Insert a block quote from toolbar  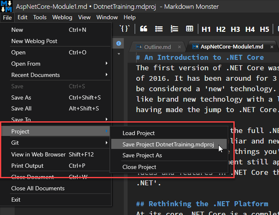point(143,29)
